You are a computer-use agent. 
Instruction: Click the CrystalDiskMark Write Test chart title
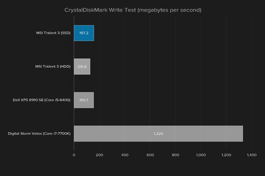(x=132, y=10)
